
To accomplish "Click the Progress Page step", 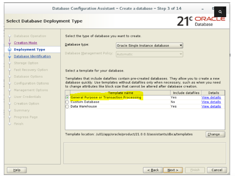I will [25, 117].
